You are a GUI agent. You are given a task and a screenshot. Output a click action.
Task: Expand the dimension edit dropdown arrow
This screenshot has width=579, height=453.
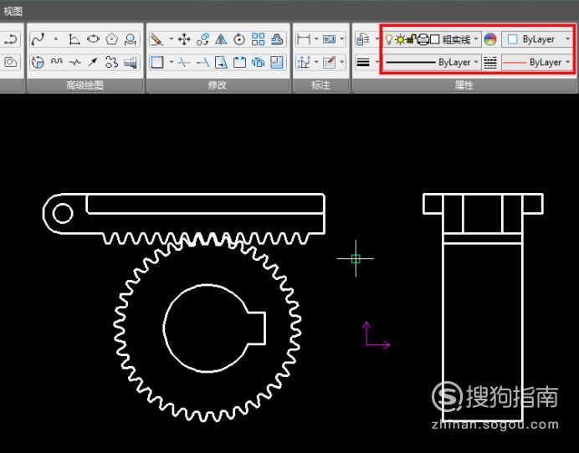(x=342, y=62)
